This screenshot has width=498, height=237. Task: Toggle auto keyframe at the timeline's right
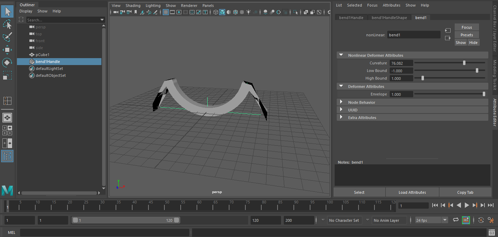tap(481, 220)
